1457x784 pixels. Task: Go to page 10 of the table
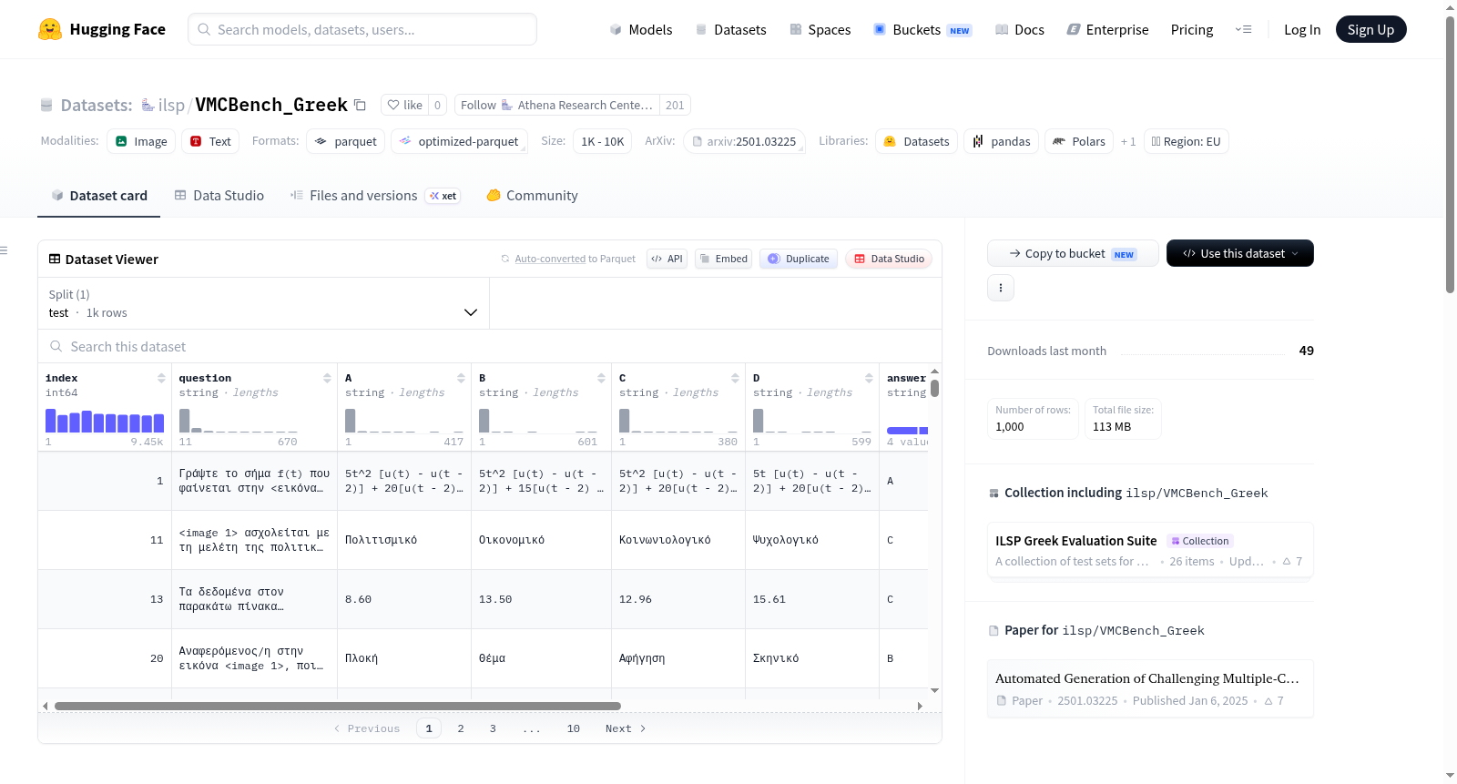[x=574, y=728]
